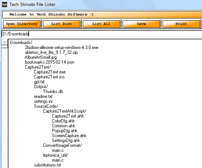Select bookmarks-2015-02-14.json
202x168 pixels.
click(49, 62)
